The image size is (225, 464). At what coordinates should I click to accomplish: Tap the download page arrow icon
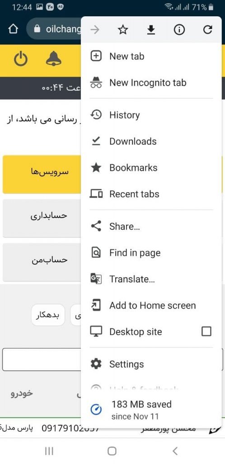click(x=151, y=29)
